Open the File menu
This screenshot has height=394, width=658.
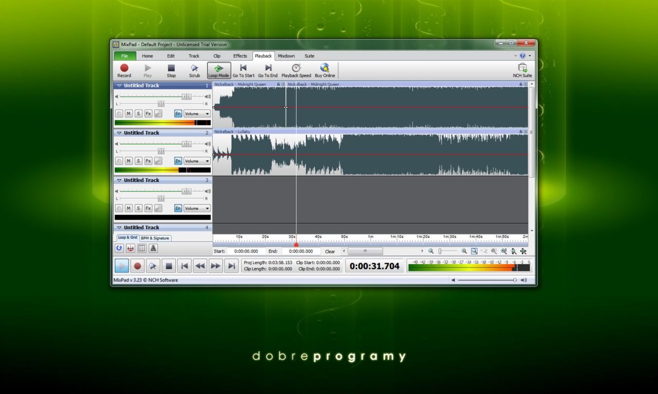tap(125, 56)
